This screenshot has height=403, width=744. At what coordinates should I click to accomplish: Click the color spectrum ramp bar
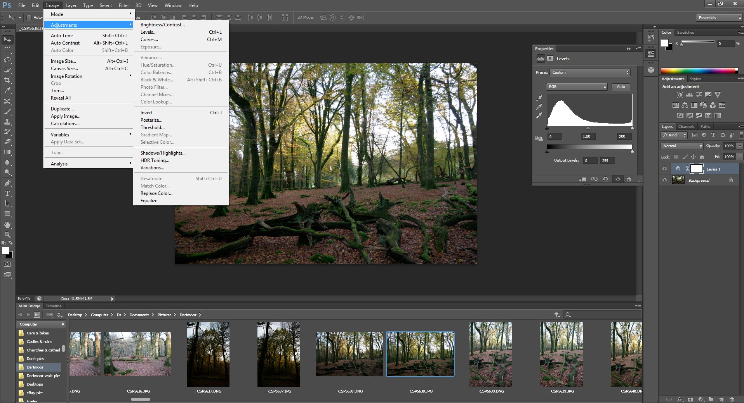coord(699,71)
